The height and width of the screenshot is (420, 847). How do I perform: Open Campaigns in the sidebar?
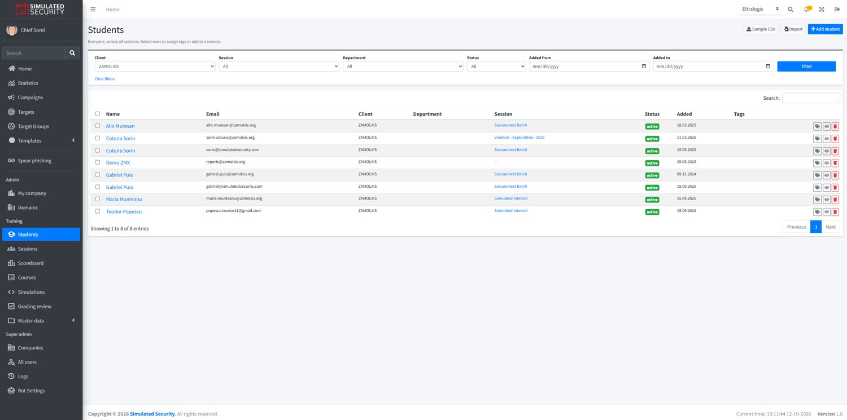(41, 98)
